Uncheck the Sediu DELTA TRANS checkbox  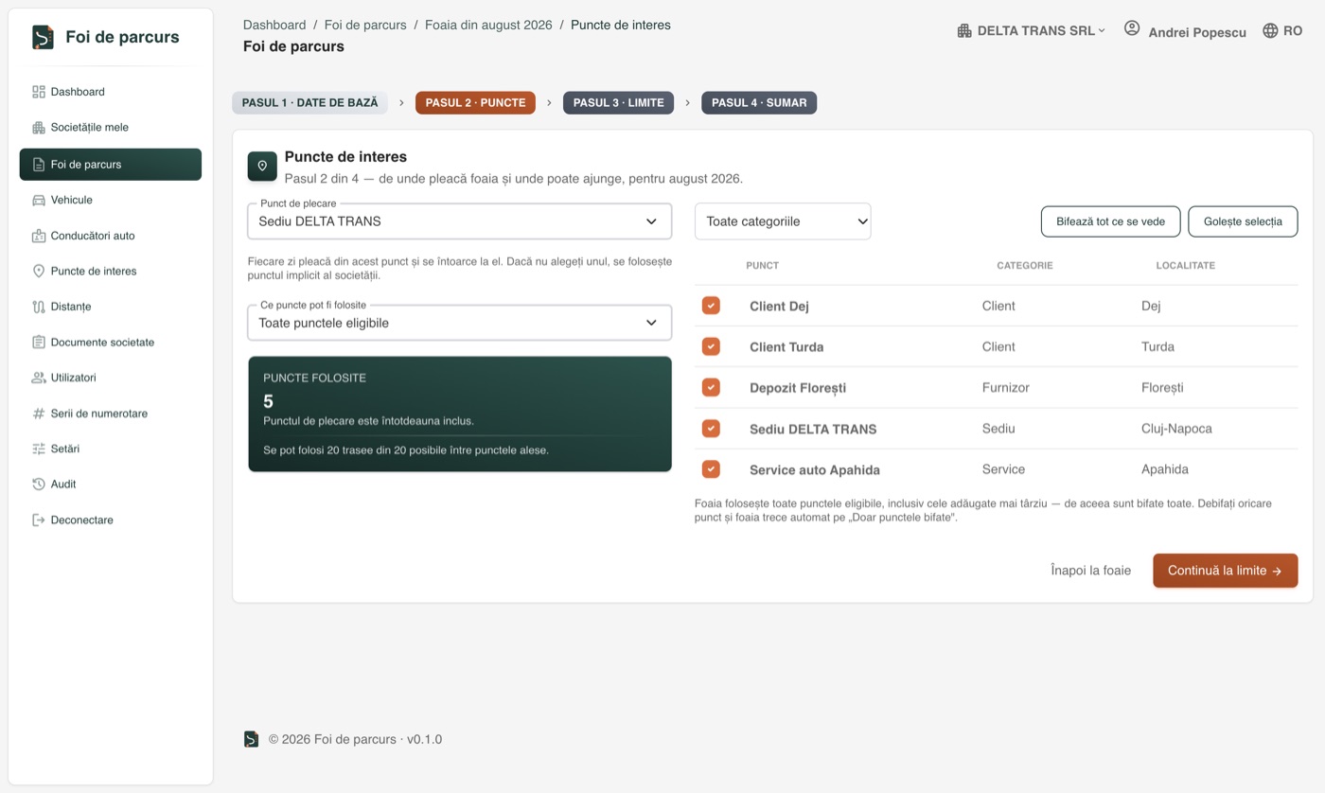[x=711, y=429]
